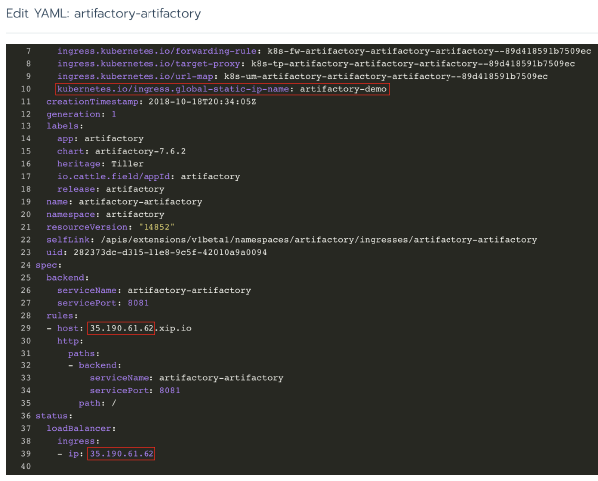The height and width of the screenshot is (481, 598).
Task: Click the global-static-ip-name annotation on line 10
Action: click(221, 89)
